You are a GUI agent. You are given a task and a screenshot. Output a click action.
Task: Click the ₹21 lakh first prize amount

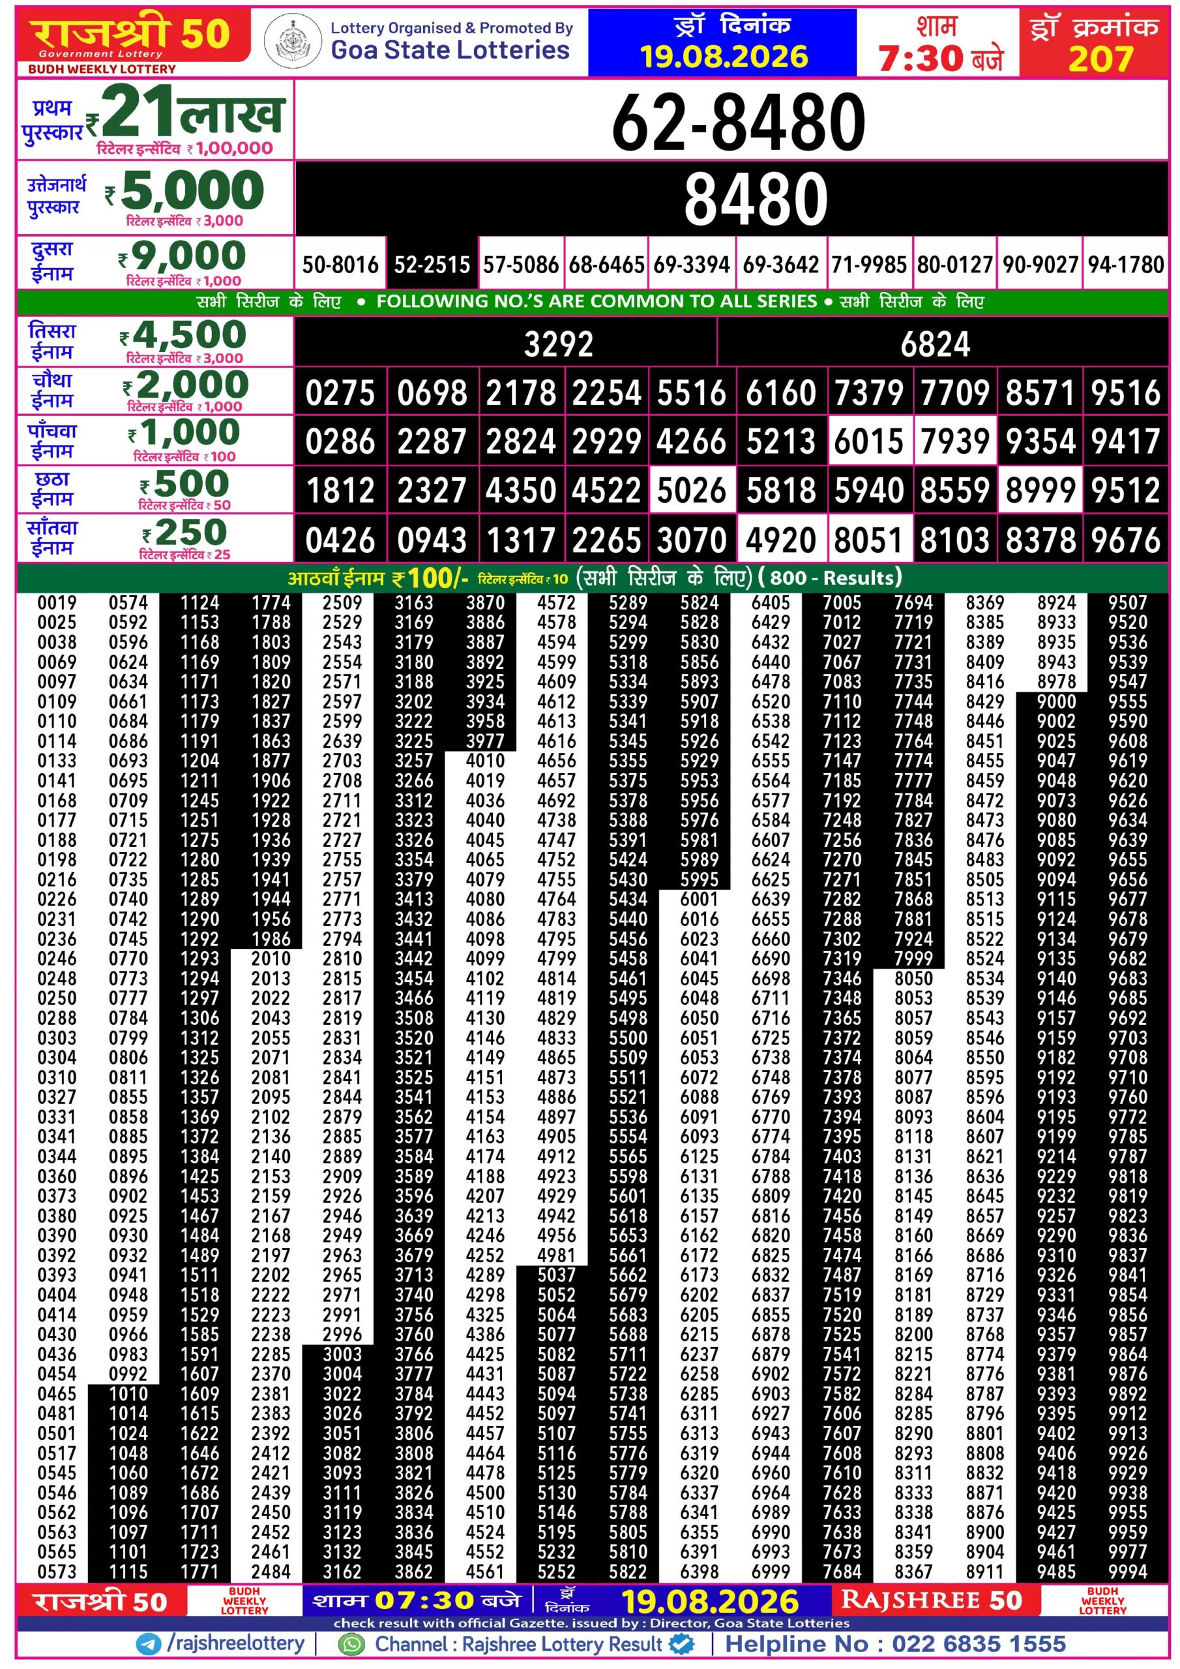(x=184, y=111)
